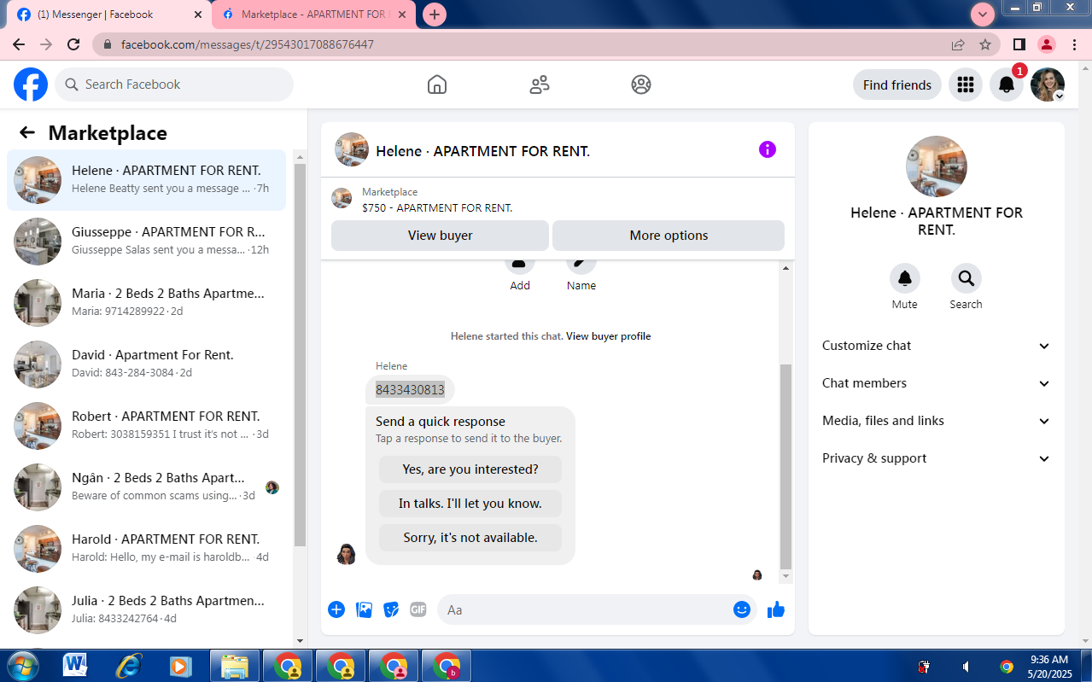Open the David Apartment For Rent conversation

coord(147,364)
